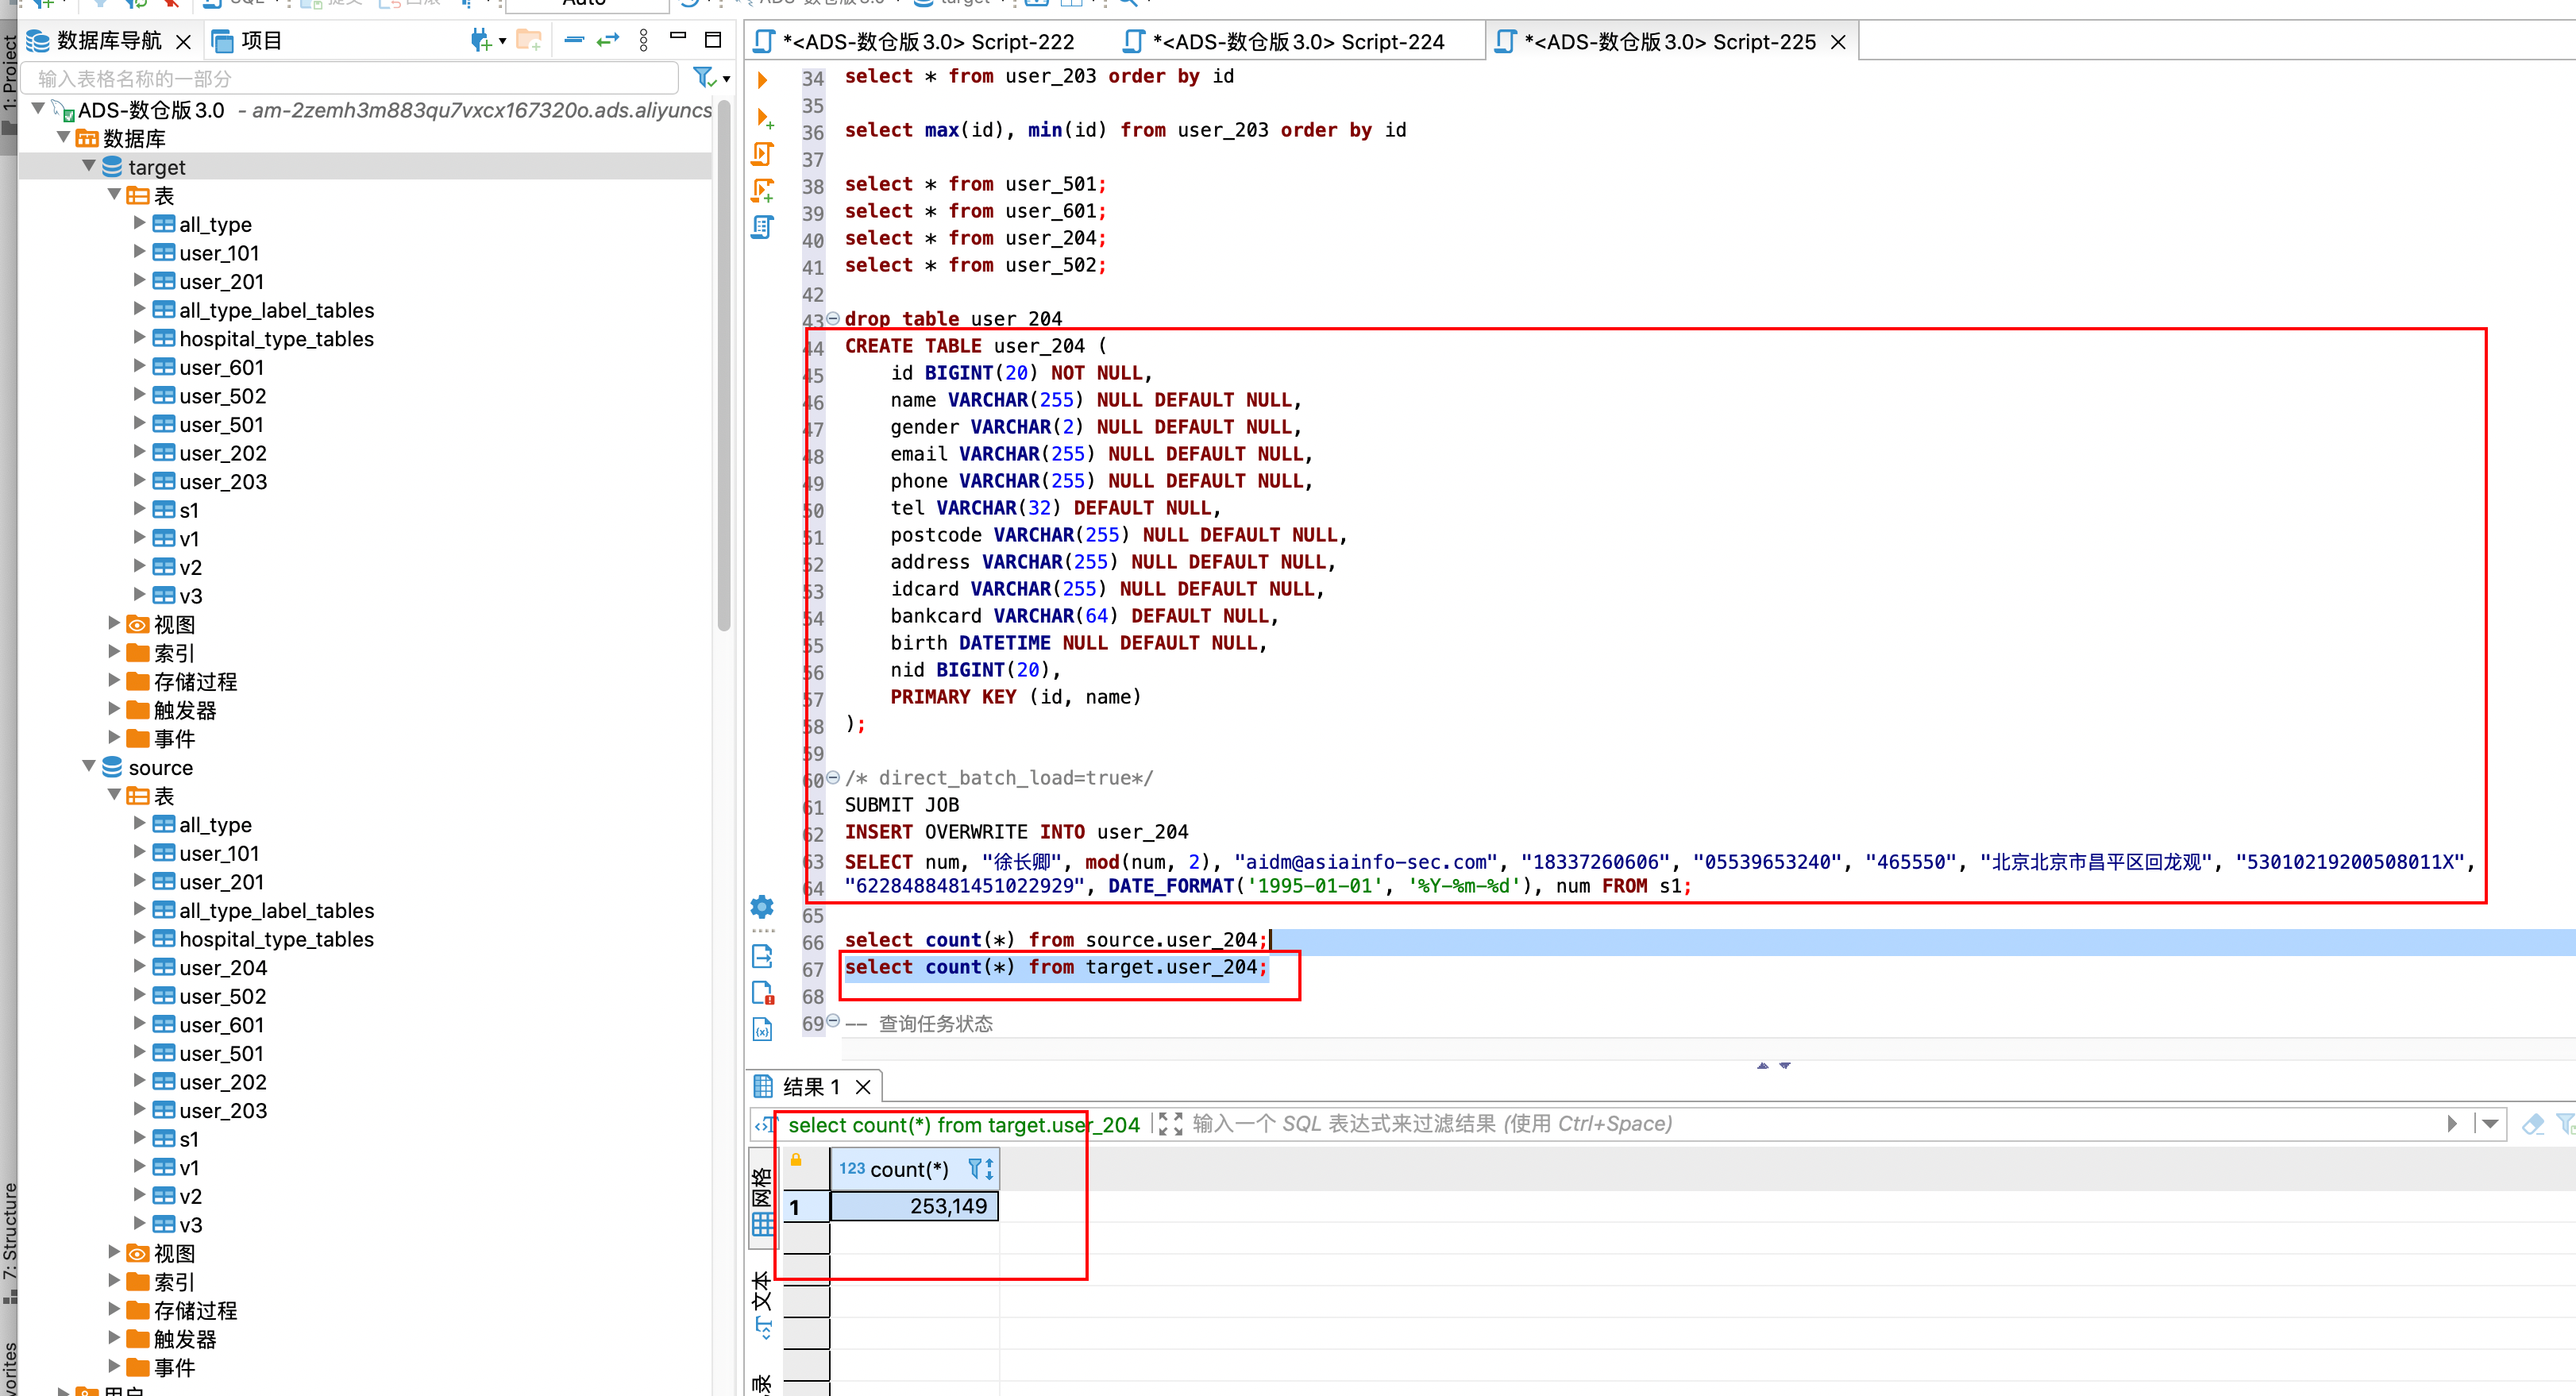The height and width of the screenshot is (1396, 2576).
Task: Collapse the target 表 tables node
Action: click(114, 194)
